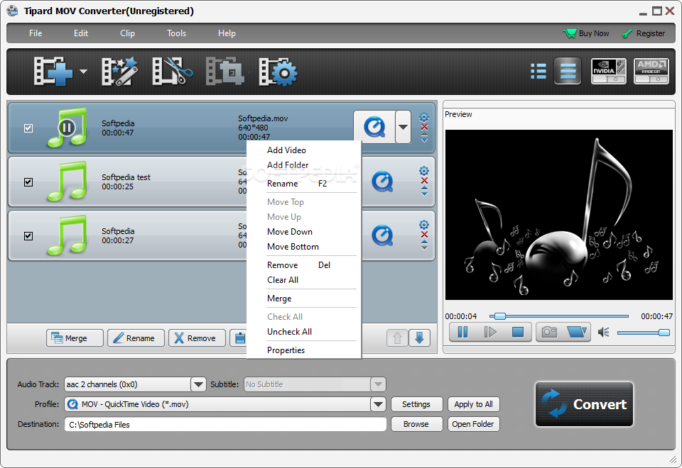Uncheck the first Softpedia file checkbox
Viewport: 682px width, 468px height.
[x=28, y=128]
